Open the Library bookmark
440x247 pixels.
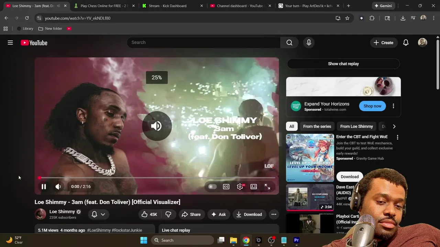pyautogui.click(x=25, y=29)
